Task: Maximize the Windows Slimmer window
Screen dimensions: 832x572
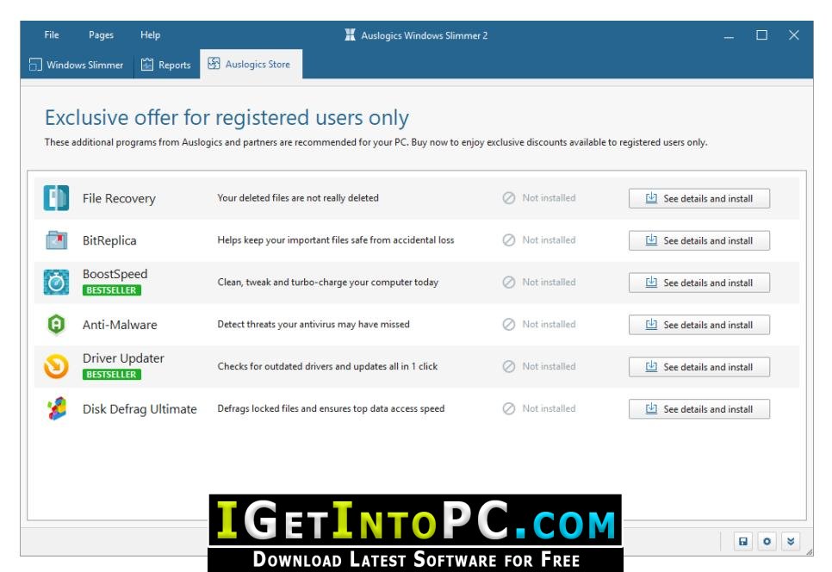Action: tap(761, 35)
